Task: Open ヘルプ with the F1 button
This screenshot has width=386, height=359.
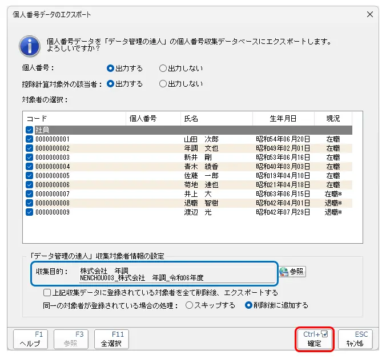Action: [x=30, y=339]
